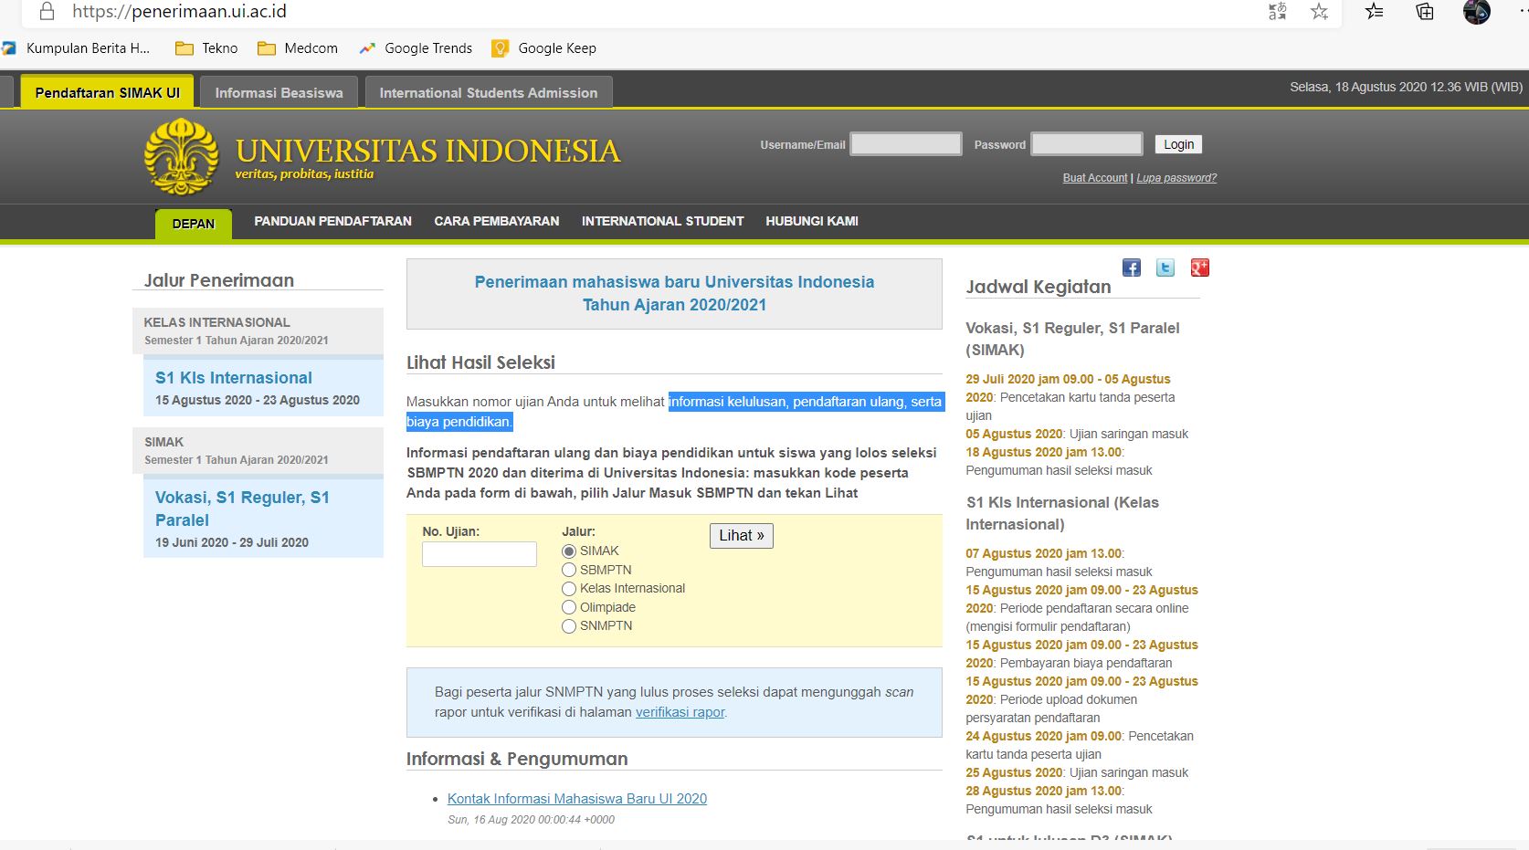
Task: Add page to favorites star icon
Action: 1319,12
